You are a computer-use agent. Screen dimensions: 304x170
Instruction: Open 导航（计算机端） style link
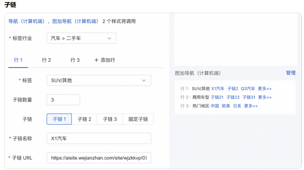(x=26, y=21)
